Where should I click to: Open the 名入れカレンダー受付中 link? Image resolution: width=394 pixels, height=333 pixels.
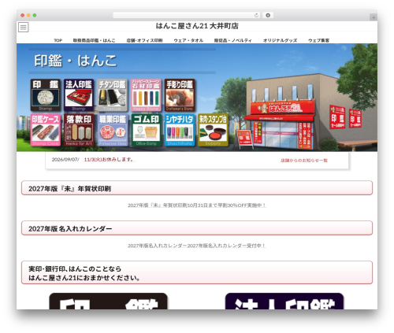coord(197,246)
